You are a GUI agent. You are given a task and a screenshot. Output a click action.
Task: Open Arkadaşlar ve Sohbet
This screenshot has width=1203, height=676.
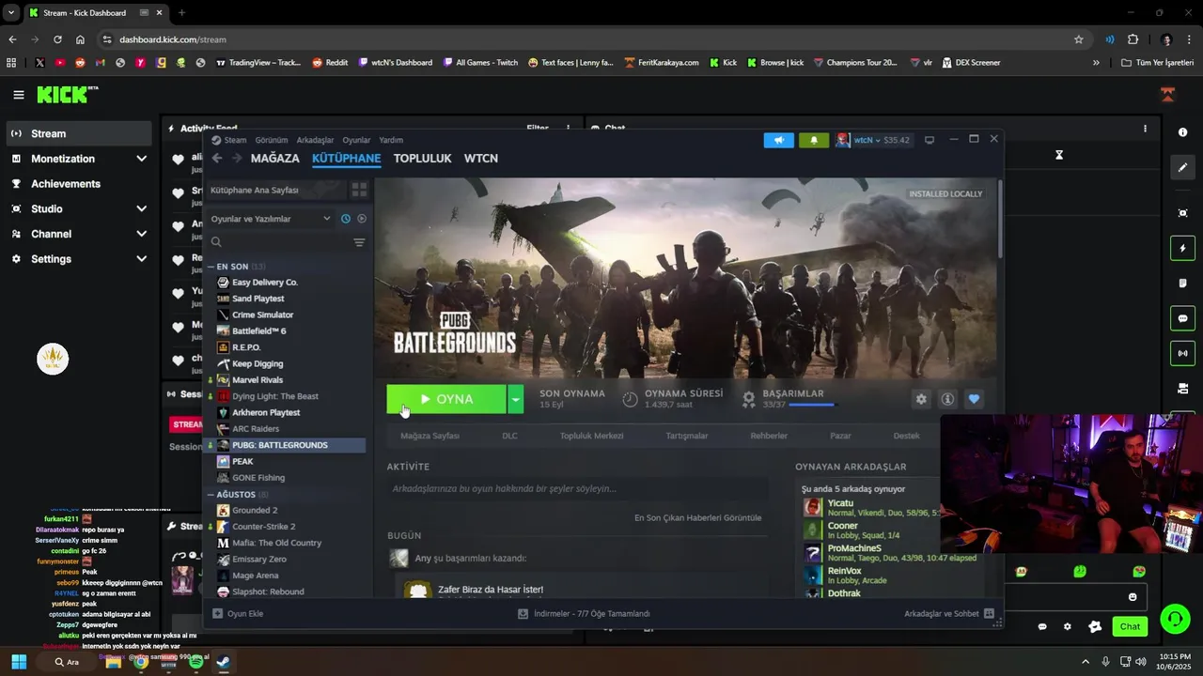pyautogui.click(x=949, y=613)
